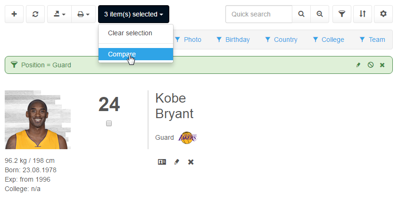Click the refresh icon button
398x200 pixels.
[35, 14]
